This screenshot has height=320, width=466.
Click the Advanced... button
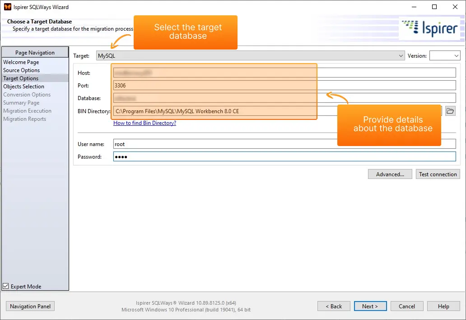tap(390, 174)
